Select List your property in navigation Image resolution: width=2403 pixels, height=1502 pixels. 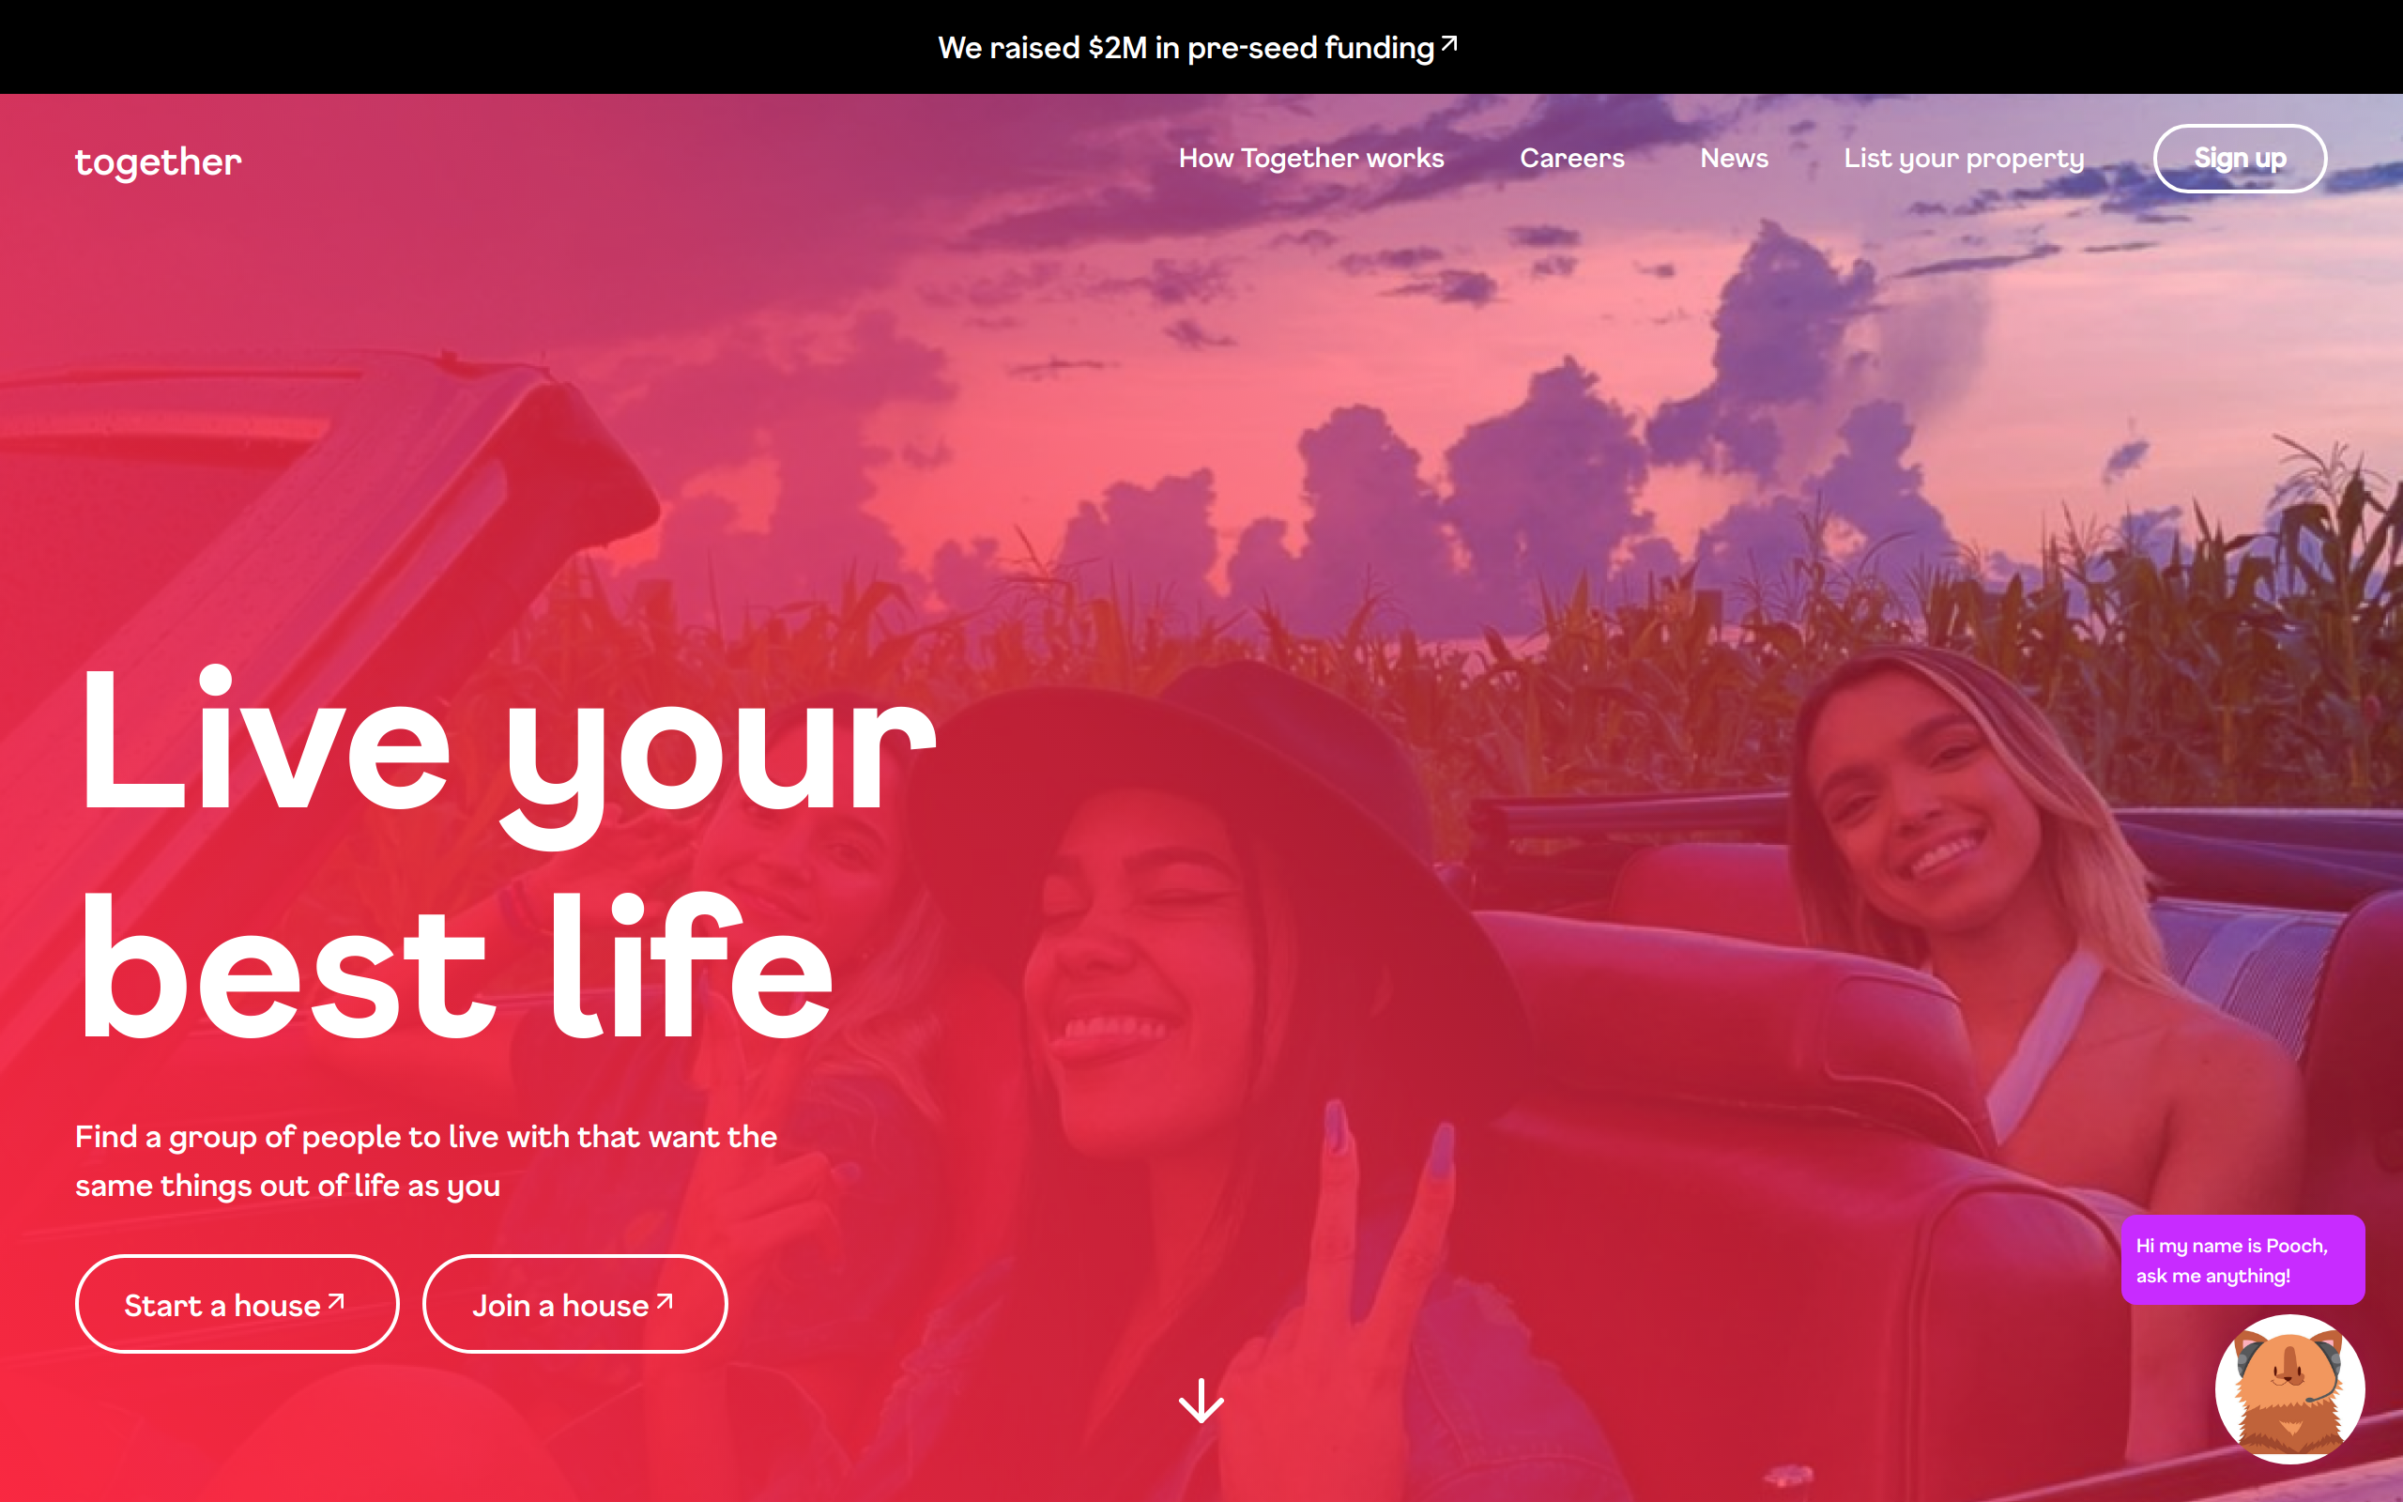click(1963, 159)
